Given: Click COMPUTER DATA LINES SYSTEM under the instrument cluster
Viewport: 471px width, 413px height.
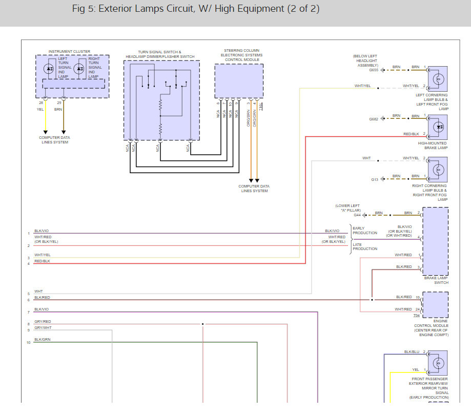Looking at the screenshot, I should tap(55, 140).
